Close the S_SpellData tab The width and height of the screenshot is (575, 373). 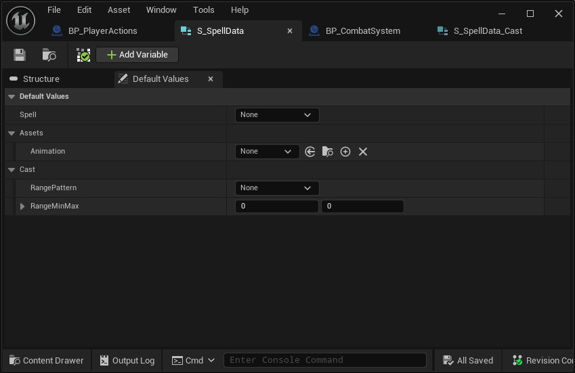(x=290, y=31)
